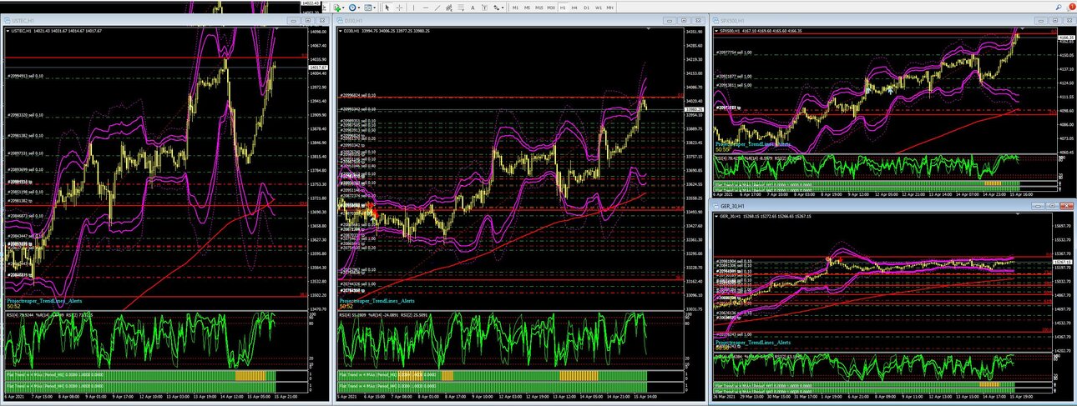
Task: Expand SPX500 chart dropdown triangle
Action: [x=716, y=31]
